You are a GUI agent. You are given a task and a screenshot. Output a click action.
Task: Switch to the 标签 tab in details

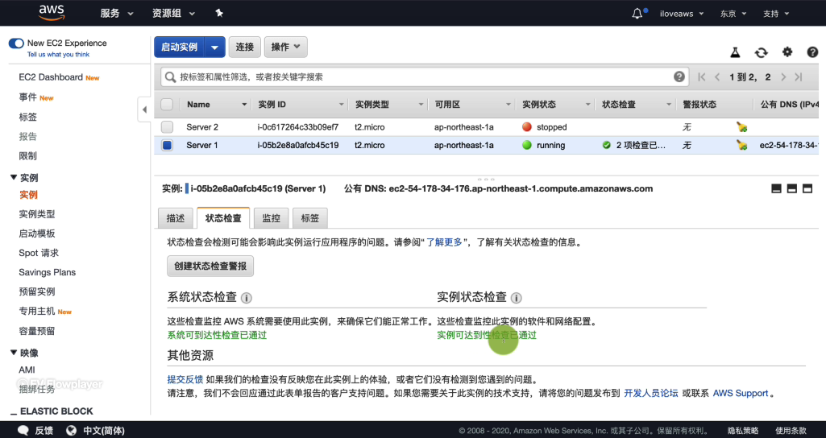pyautogui.click(x=309, y=218)
